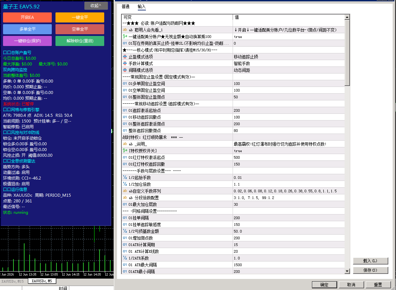This screenshot has height=290, width=396.
Task: Open 止盈模式选项 value 移动追踪止损
Action: pos(289,57)
